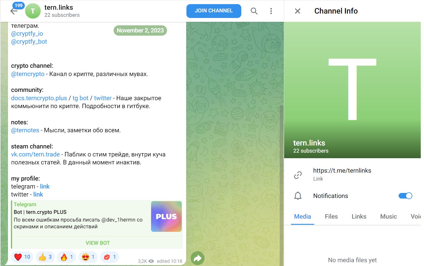This screenshot has height=266, width=424.
Task: Click the November 2, 2023 date badge
Action: click(x=140, y=30)
